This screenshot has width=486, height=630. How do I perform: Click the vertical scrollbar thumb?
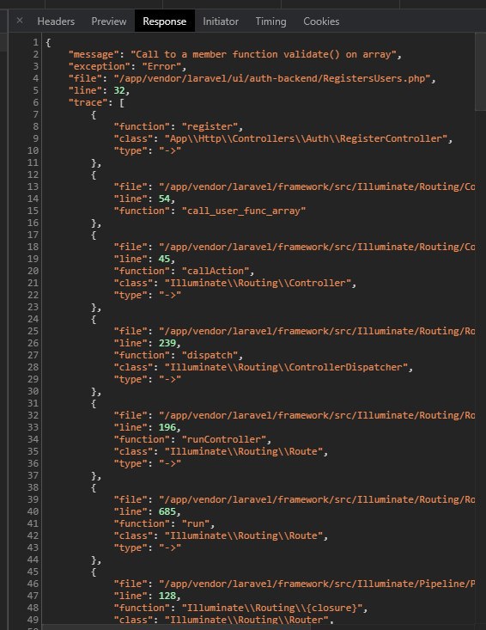(480, 71)
